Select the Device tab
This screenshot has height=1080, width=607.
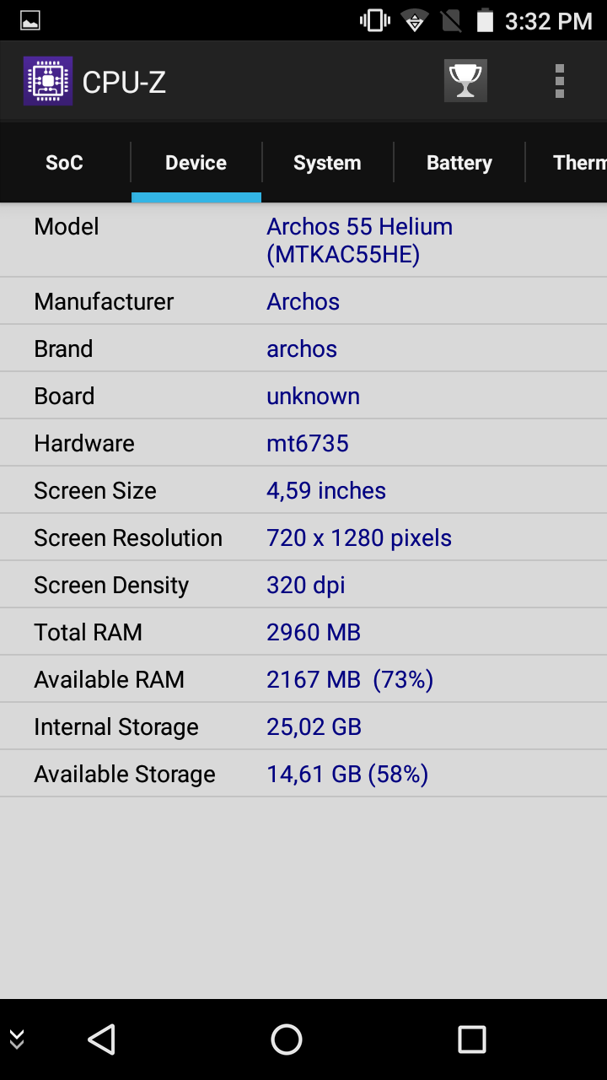196,163
